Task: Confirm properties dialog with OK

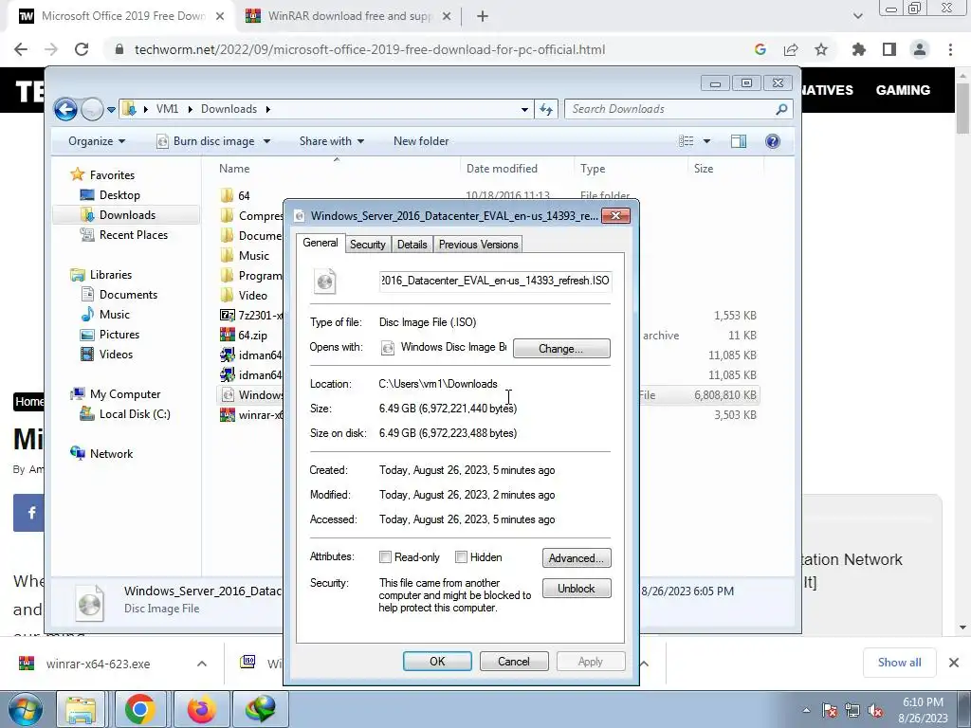Action: [x=437, y=661]
